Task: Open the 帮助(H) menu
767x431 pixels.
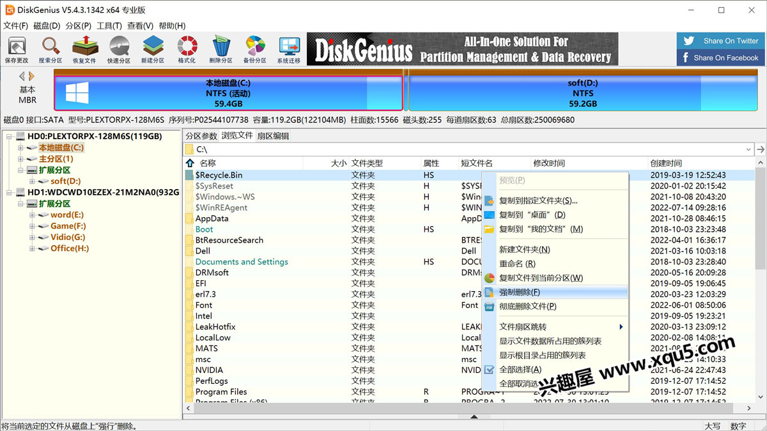Action: point(172,26)
